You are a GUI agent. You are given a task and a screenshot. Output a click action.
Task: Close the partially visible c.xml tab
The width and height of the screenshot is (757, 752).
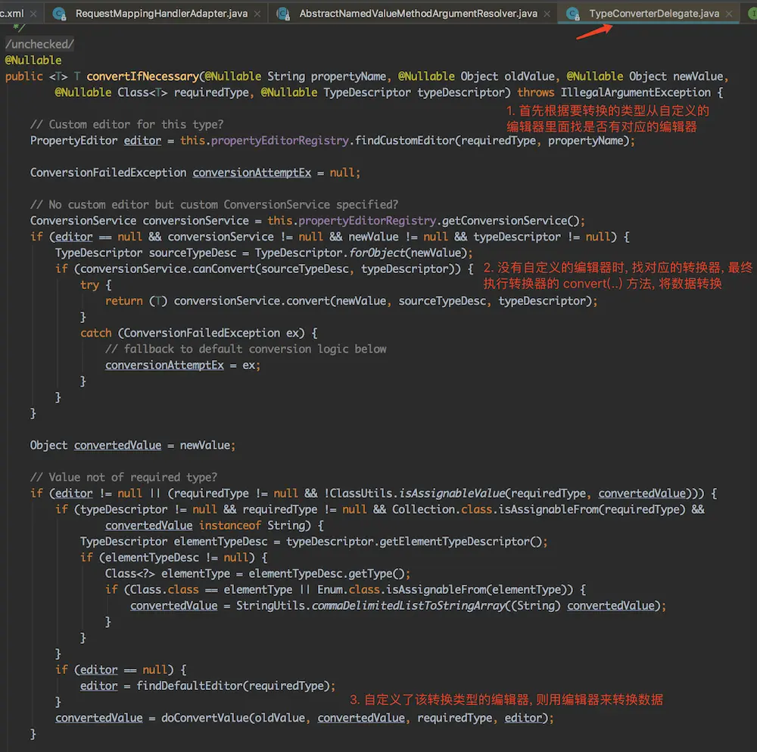click(x=36, y=14)
